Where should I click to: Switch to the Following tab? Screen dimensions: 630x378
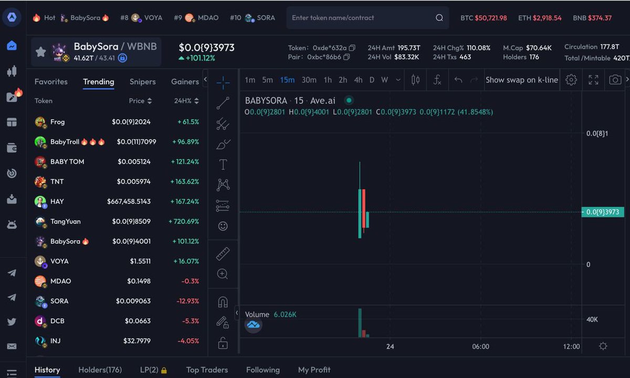[263, 370]
